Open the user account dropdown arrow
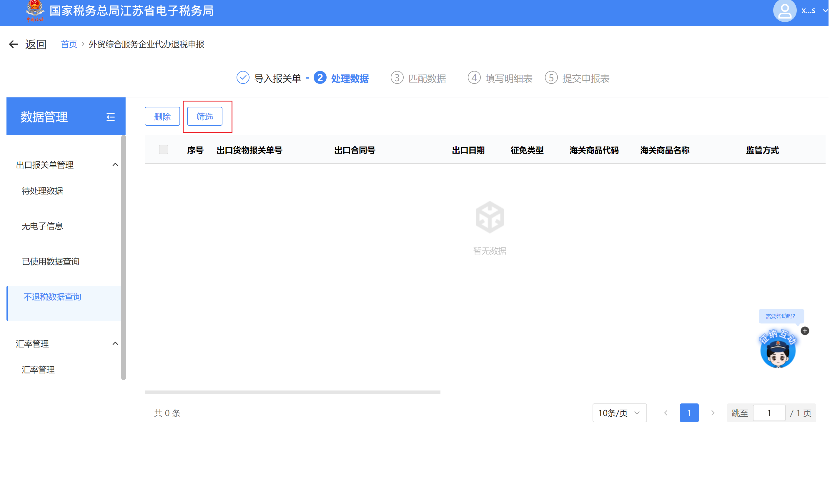This screenshot has height=477, width=840. (825, 11)
